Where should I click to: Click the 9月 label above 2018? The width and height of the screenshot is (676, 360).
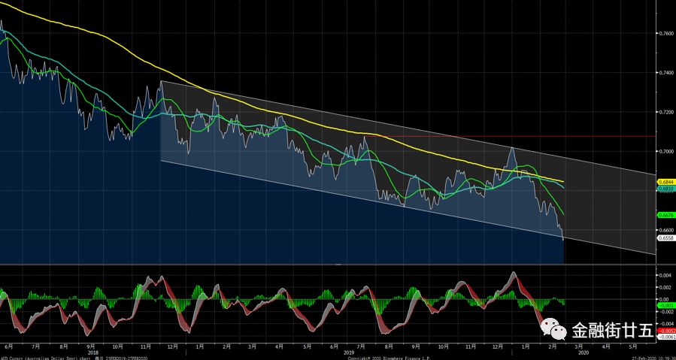[x=90, y=346]
